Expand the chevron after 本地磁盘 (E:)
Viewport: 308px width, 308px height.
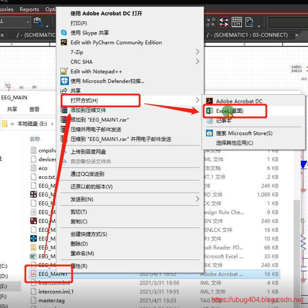[x=52, y=124]
